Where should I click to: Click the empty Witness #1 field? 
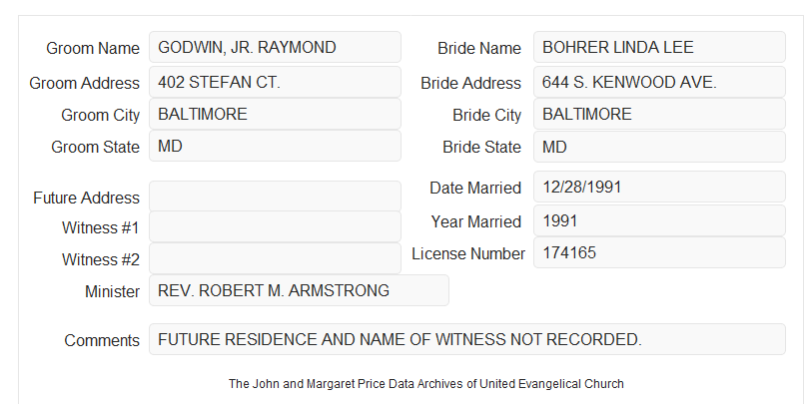tap(275, 226)
